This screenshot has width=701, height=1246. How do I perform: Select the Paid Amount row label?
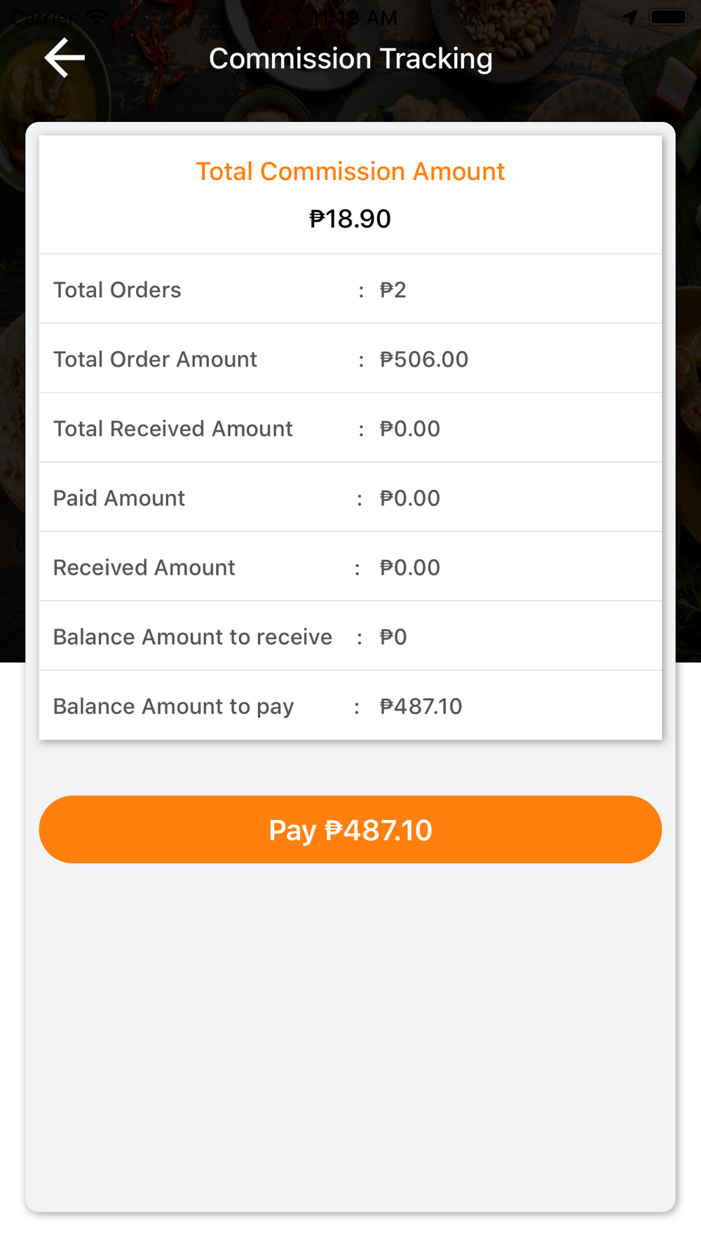pyautogui.click(x=119, y=498)
